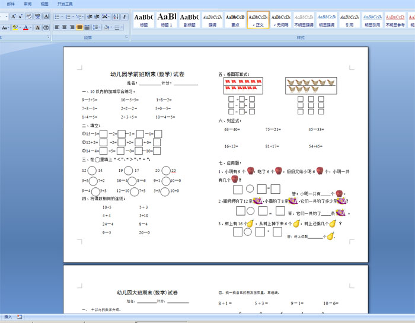Click the Enclose Characters circle icon

pos(46,27)
